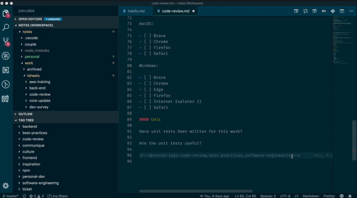Open the GitLens icon in the editor toolbar
The height and width of the screenshot is (198, 357).
333,11
